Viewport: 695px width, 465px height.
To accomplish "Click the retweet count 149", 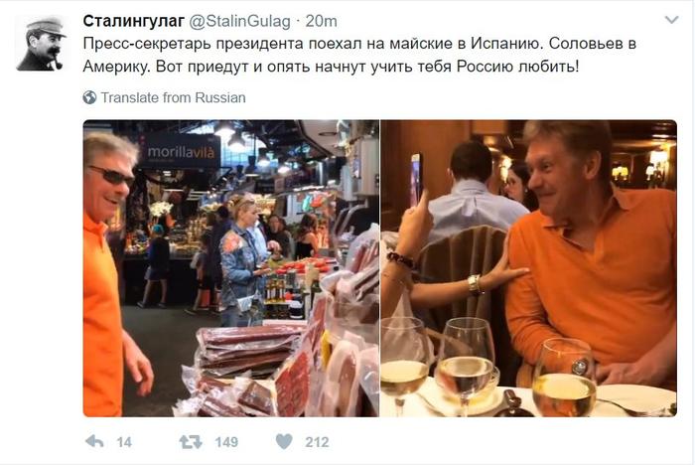I will point(226,442).
